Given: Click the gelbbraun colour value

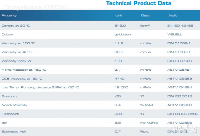Looking at the screenshot, I should (122, 34).
